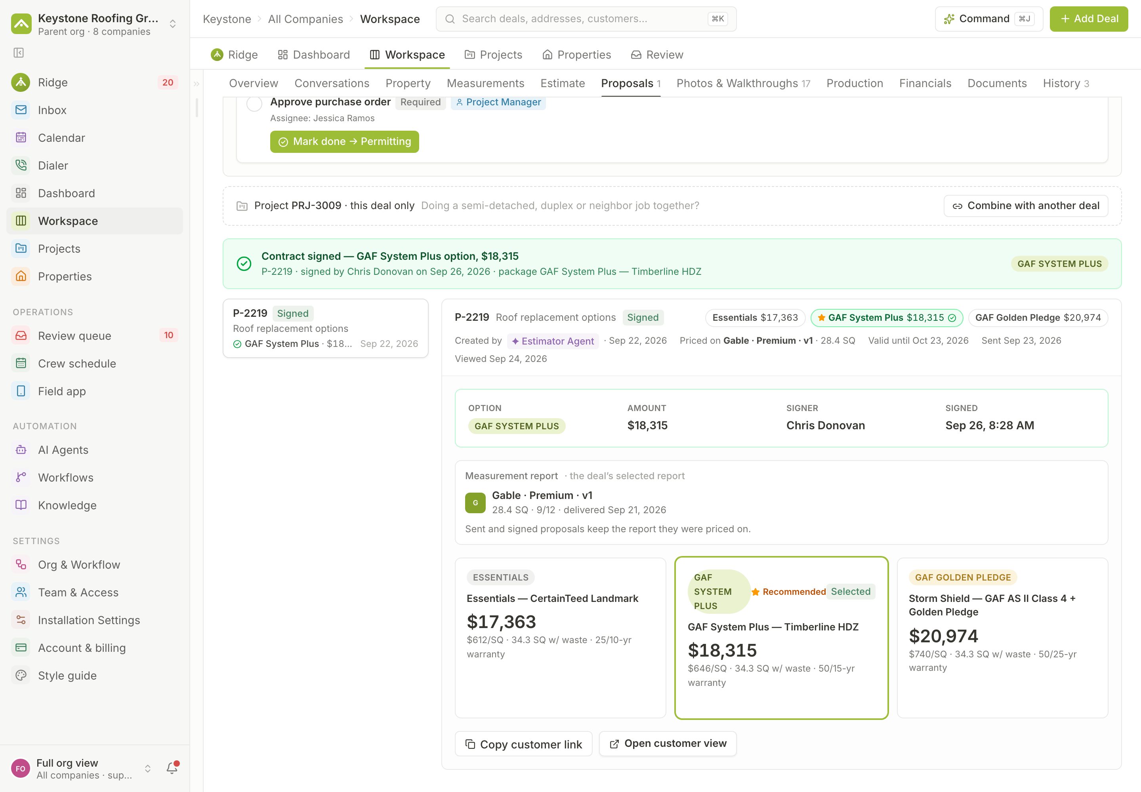Select GAF System Plus $18,315 pill

tap(886, 318)
